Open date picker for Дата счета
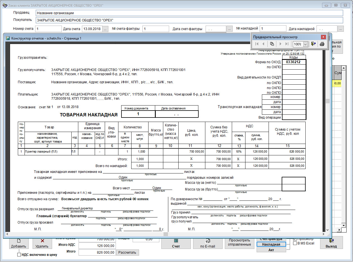The width and height of the screenshot is (353, 262). click(105, 29)
